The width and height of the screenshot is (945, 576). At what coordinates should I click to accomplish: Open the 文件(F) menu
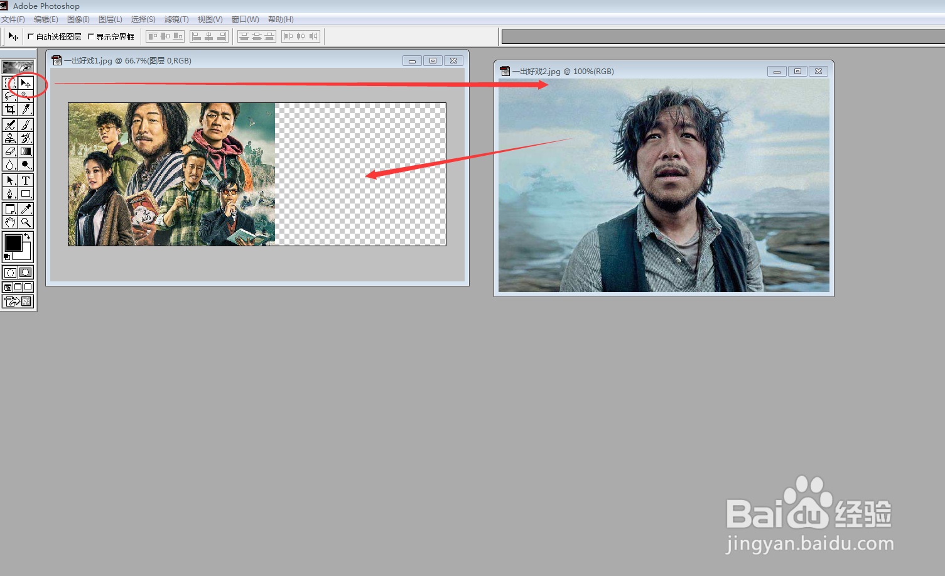point(13,19)
